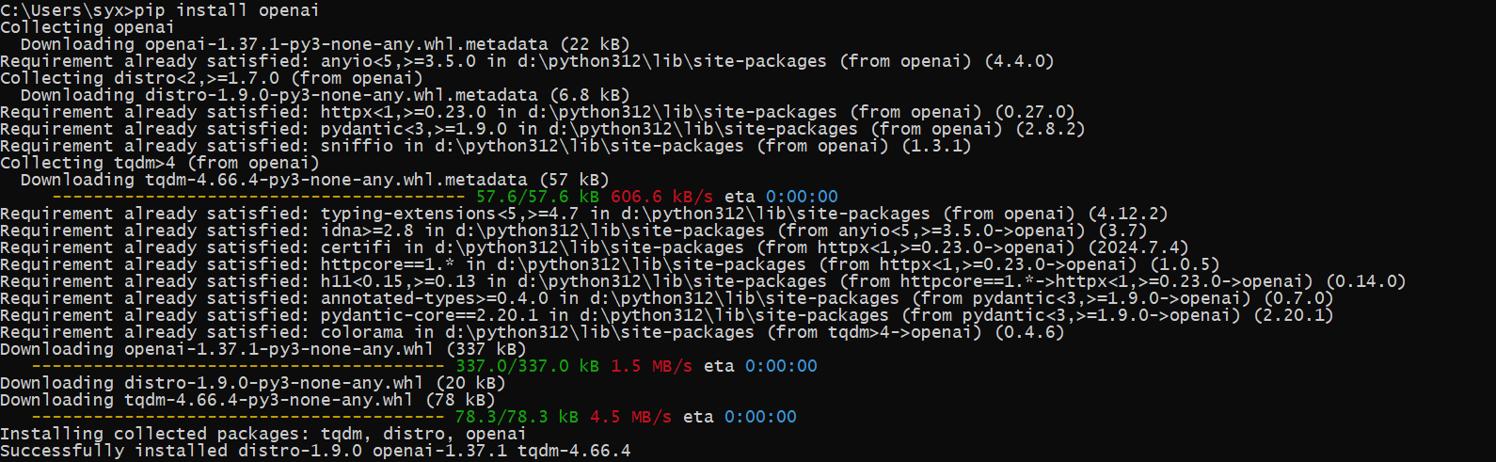This screenshot has height=462, width=1496.
Task: Click the red '606.6 kB/s' speed text
Action: pos(661,197)
